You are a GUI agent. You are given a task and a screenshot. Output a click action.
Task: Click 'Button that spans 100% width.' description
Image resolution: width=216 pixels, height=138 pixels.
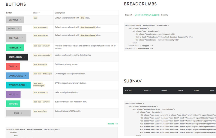(67, 111)
